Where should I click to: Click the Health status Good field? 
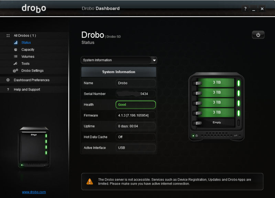[135, 104]
